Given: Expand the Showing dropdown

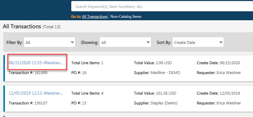Looking at the screenshot, I should (x=125, y=42).
